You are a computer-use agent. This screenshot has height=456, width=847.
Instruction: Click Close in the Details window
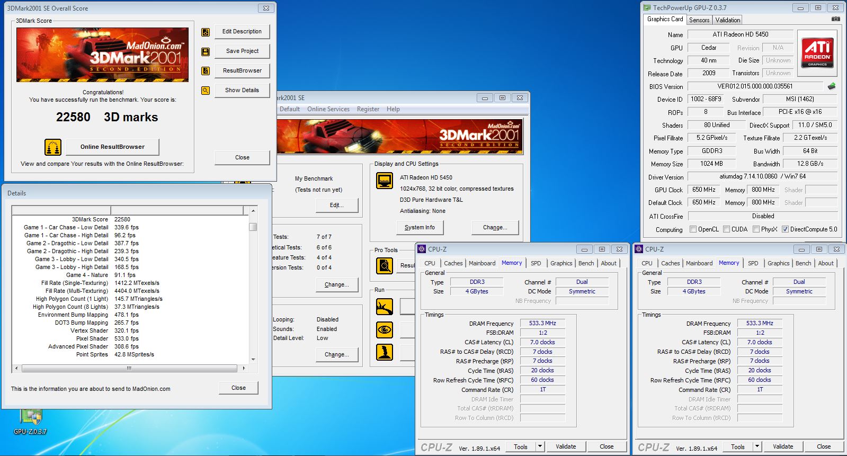point(238,388)
